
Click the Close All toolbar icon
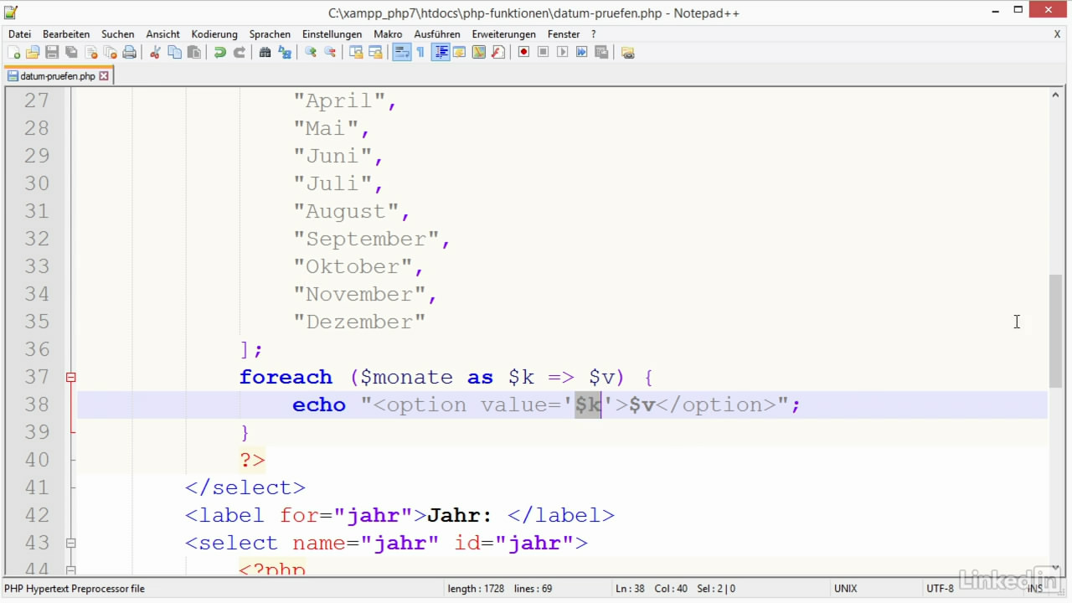111,52
